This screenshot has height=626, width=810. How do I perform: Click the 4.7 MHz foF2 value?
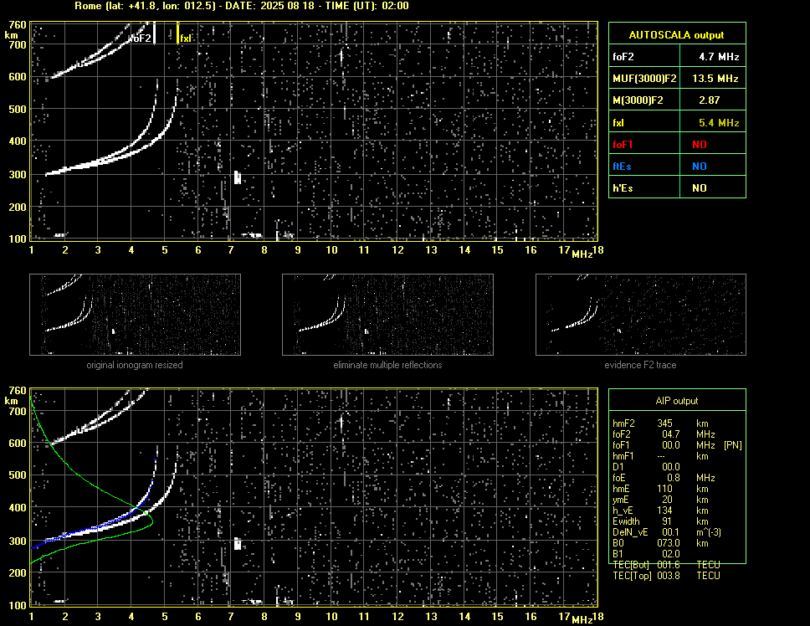pyautogui.click(x=719, y=57)
